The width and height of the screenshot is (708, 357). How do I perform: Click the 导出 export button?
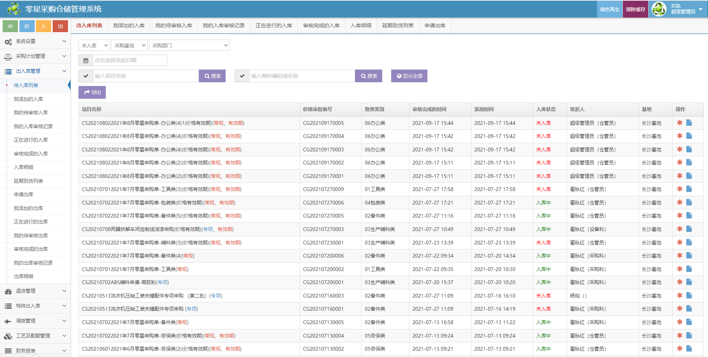pyautogui.click(x=92, y=92)
